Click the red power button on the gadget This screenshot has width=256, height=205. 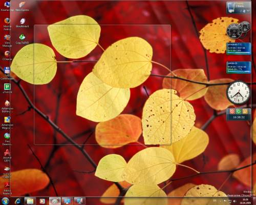point(232,111)
